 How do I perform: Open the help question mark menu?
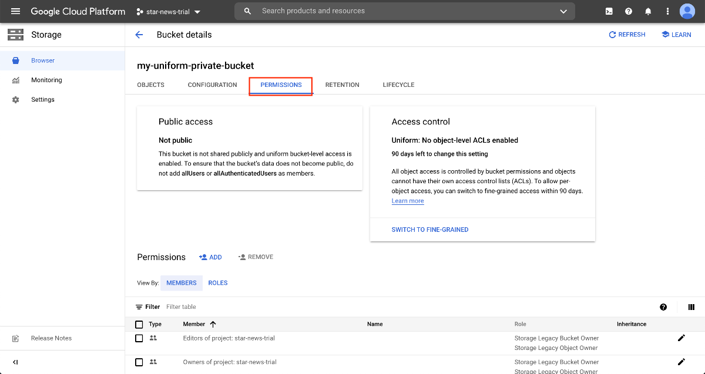click(x=629, y=11)
